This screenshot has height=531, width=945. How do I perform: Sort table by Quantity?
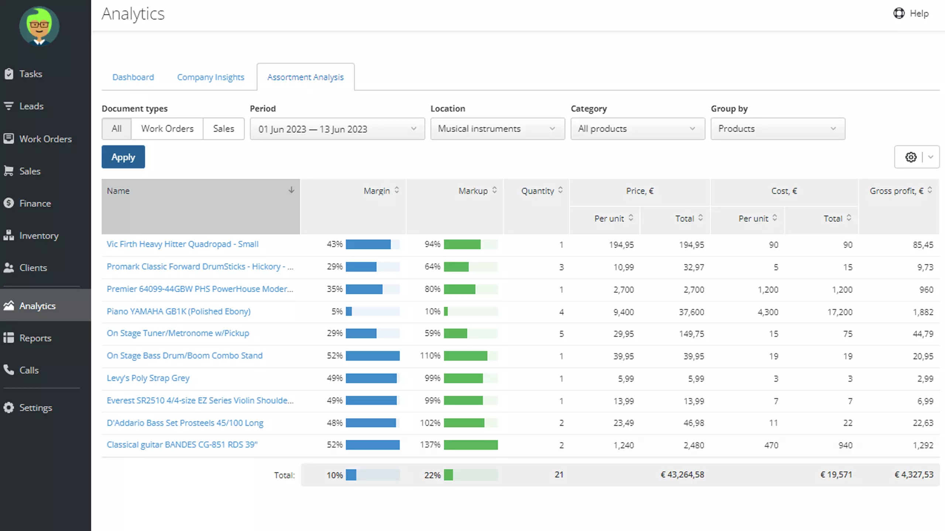[x=560, y=190]
